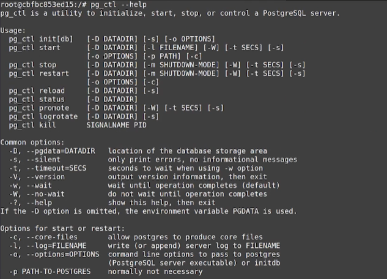Click the 'pg_ctl init[db]' usage line

pyautogui.click(x=112, y=39)
